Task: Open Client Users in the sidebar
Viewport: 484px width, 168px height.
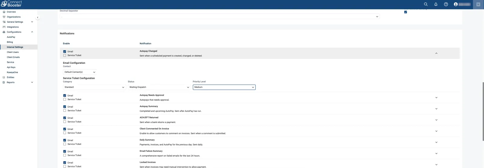Action: 13,52
